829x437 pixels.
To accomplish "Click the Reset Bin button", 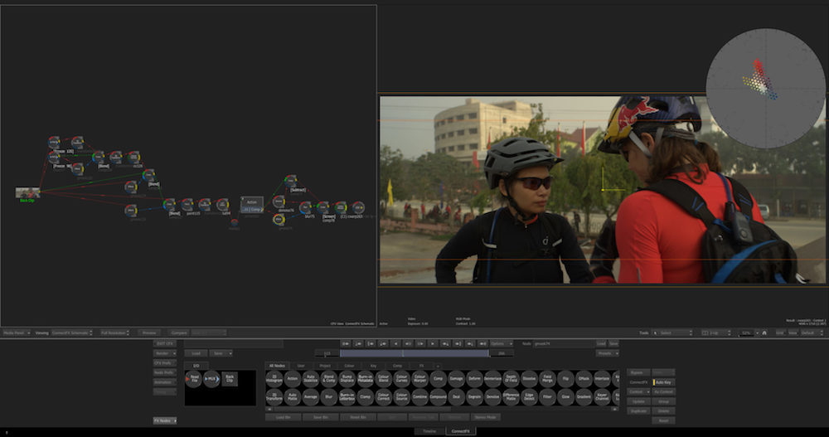I will 358,417.
